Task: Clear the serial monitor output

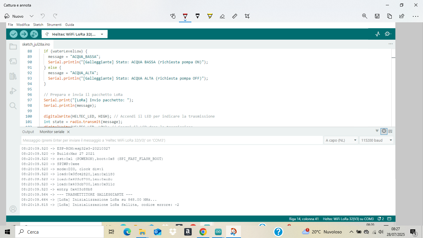Action: [390, 131]
